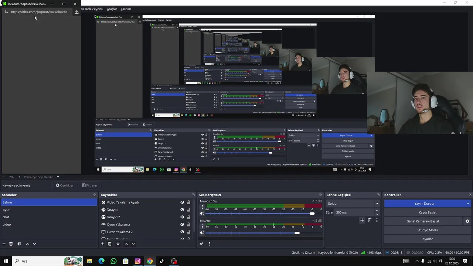Hide Video Yakalama Aygıtı source with eye icon
This screenshot has width=473, height=266.
(182, 202)
